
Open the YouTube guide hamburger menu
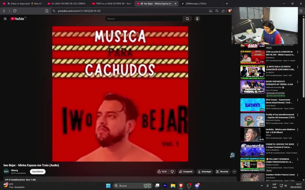pyautogui.click(x=5, y=19)
